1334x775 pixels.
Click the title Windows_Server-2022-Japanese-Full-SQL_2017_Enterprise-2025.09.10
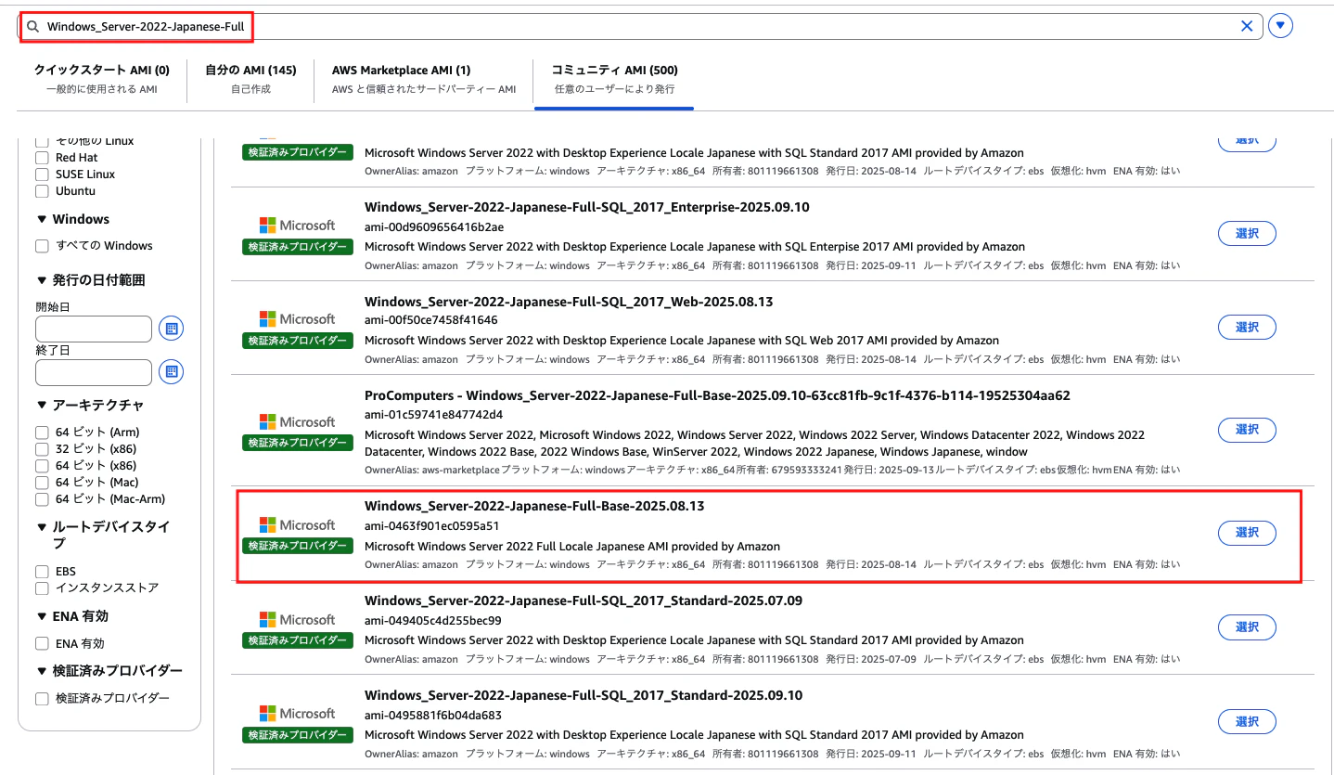587,207
